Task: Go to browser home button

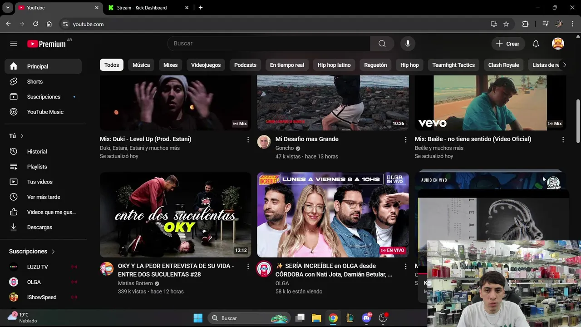Action: pyautogui.click(x=49, y=24)
